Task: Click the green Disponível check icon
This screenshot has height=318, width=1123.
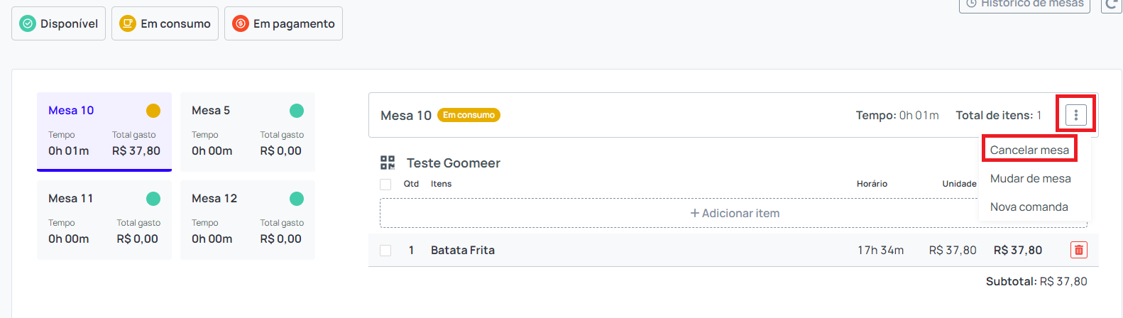Action: [x=28, y=23]
